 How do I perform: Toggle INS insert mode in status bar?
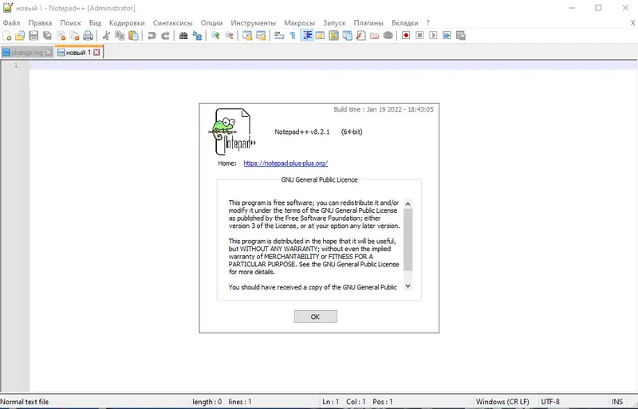617,402
